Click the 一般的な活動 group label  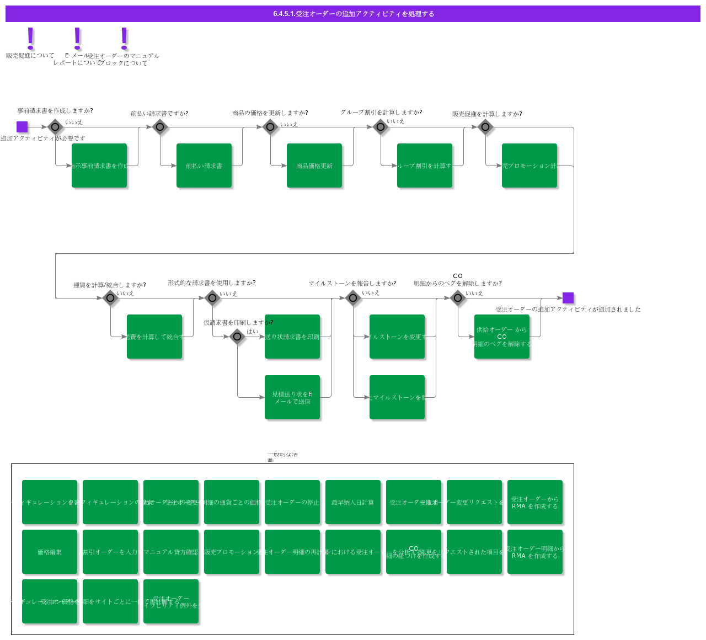tap(282, 457)
